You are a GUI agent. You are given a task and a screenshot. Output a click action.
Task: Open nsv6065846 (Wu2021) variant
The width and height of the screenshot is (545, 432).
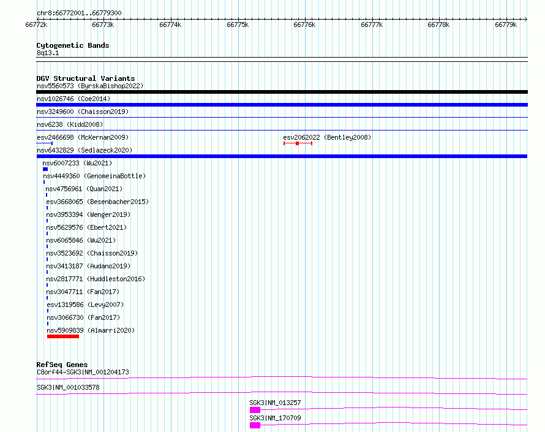coord(81,240)
